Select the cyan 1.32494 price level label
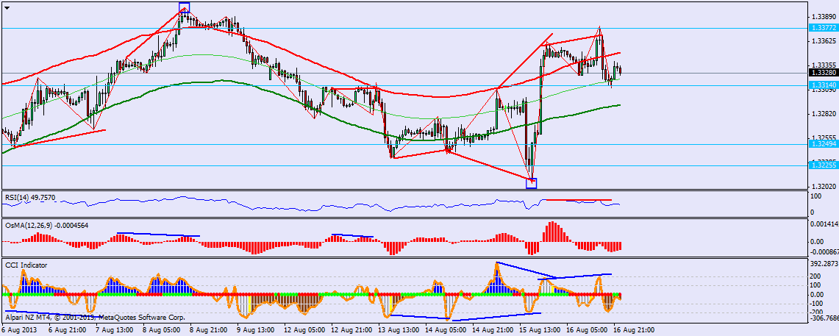 pyautogui.click(x=824, y=144)
